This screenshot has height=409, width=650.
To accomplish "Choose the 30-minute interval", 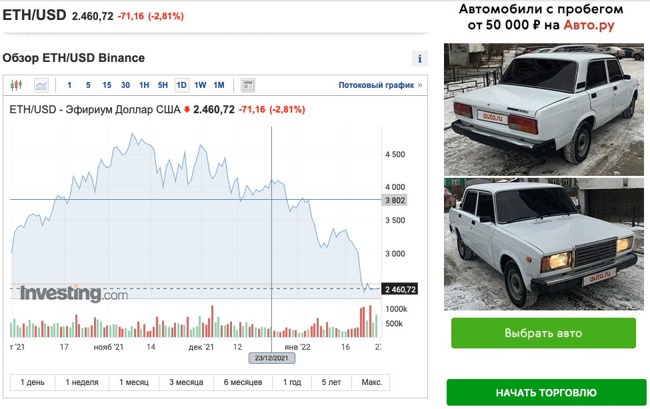I will point(125,85).
